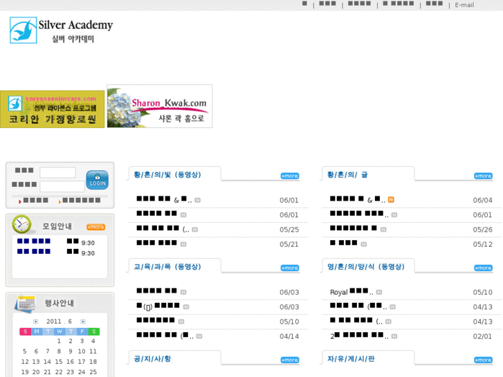
Task: Click the first link below login with red arrow
Action: click(x=34, y=201)
